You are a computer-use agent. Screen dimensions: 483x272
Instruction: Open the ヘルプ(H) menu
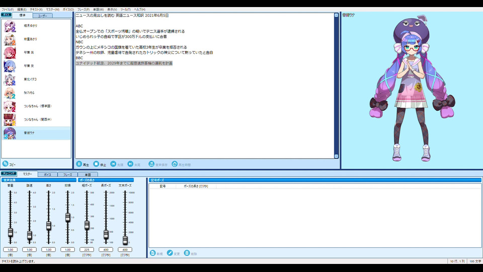point(139,10)
